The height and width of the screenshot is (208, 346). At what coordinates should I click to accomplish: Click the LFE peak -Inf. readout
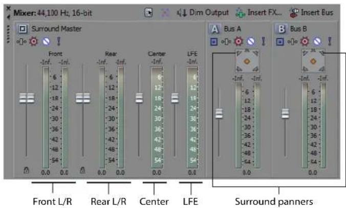point(192,61)
